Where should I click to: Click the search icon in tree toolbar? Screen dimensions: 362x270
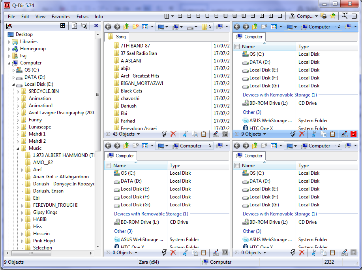click(84, 26)
